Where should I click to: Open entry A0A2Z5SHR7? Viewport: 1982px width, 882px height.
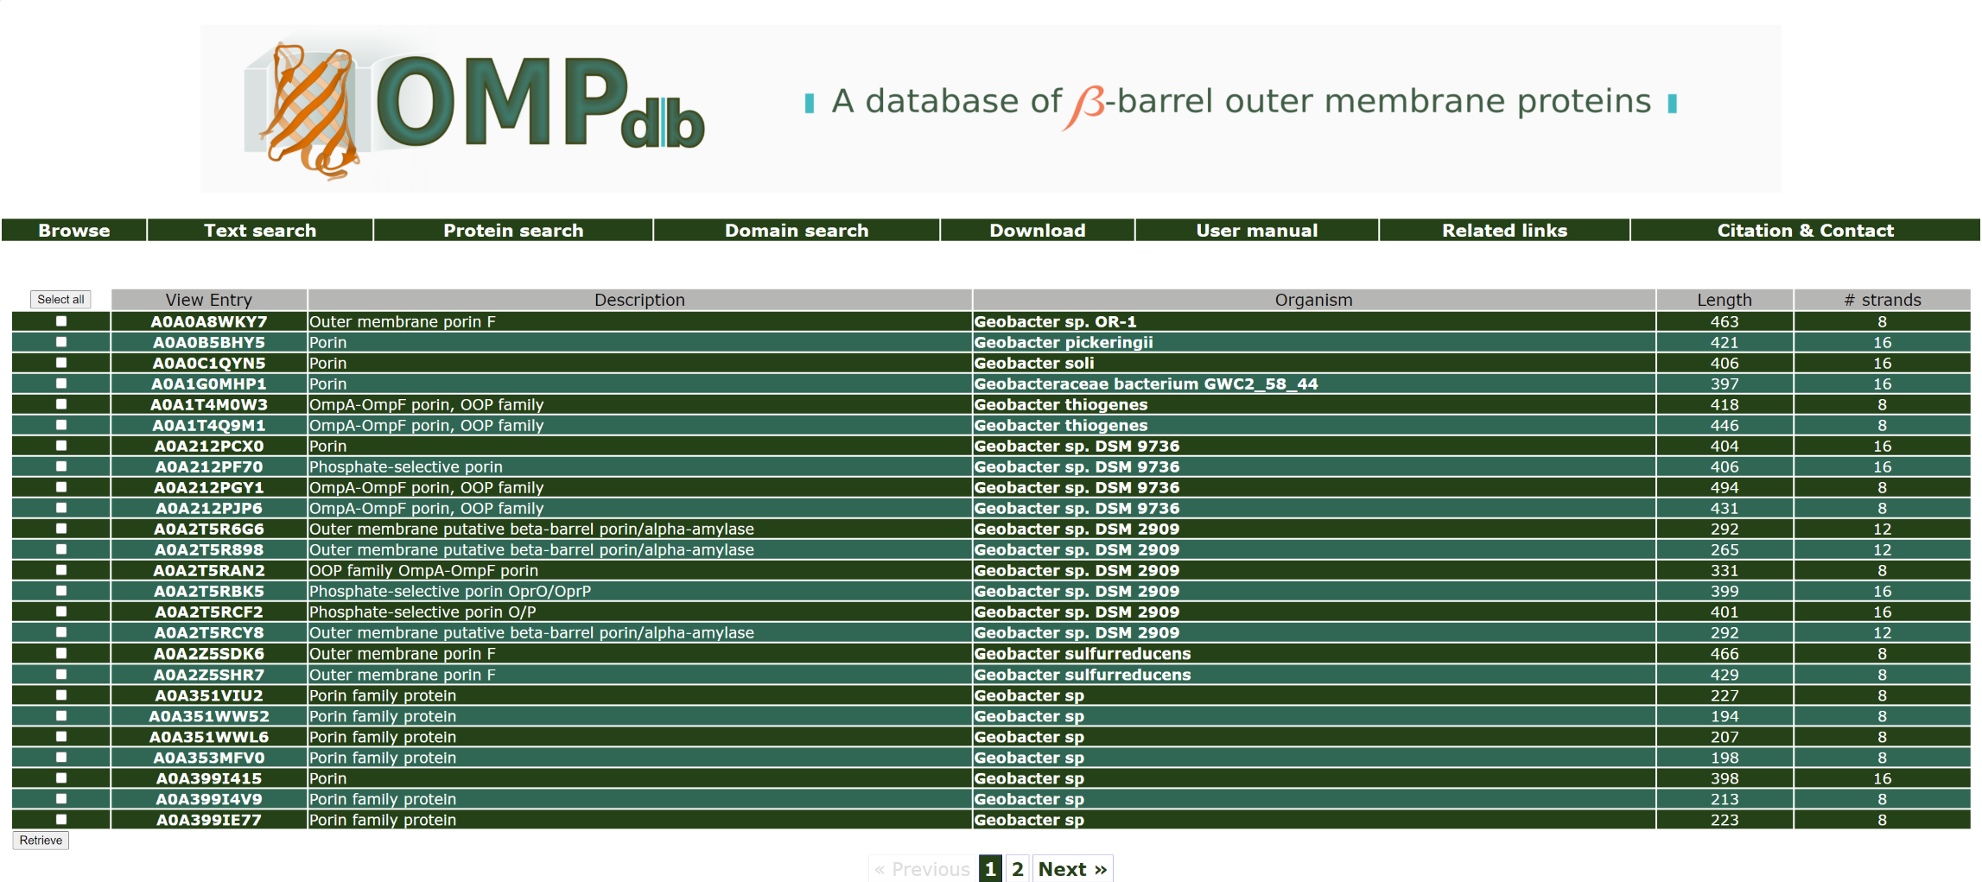point(209,675)
